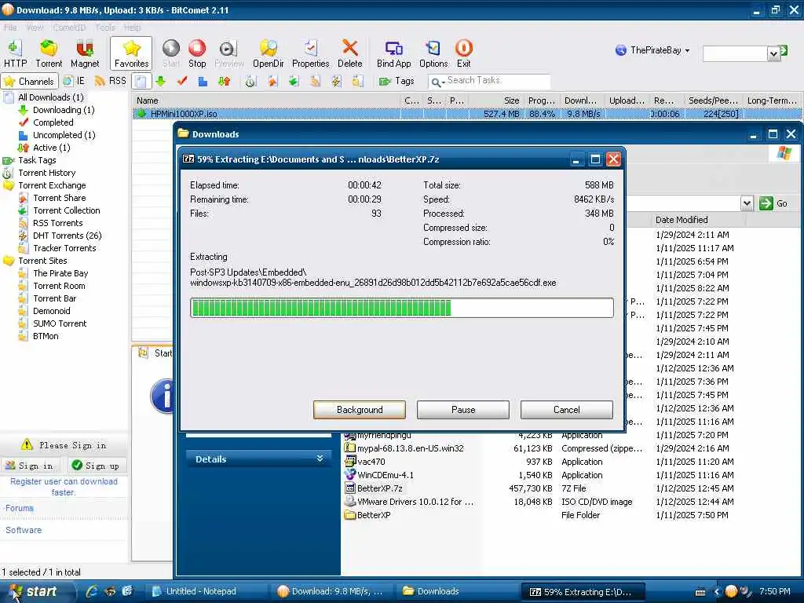The image size is (804, 603).
Task: Show task Properties from the toolbar
Action: (x=310, y=53)
